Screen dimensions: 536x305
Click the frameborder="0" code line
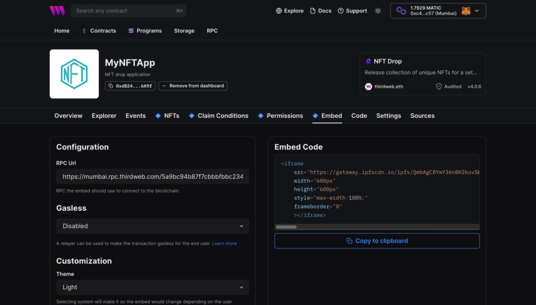pyautogui.click(x=318, y=207)
